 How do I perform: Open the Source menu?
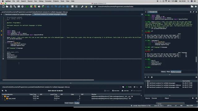point(30,1)
